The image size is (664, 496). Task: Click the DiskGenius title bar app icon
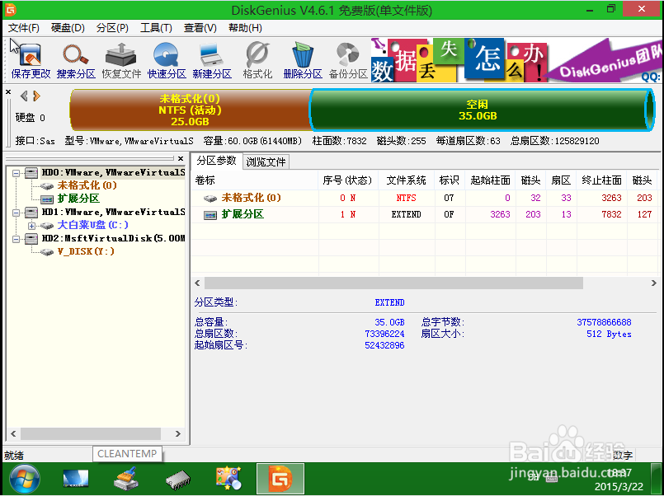point(11,9)
